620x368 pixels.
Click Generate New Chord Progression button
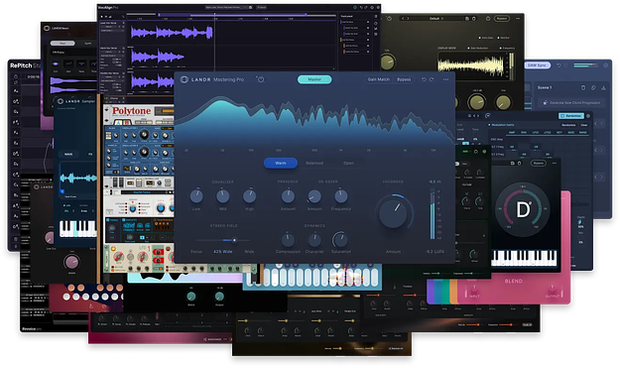(571, 103)
